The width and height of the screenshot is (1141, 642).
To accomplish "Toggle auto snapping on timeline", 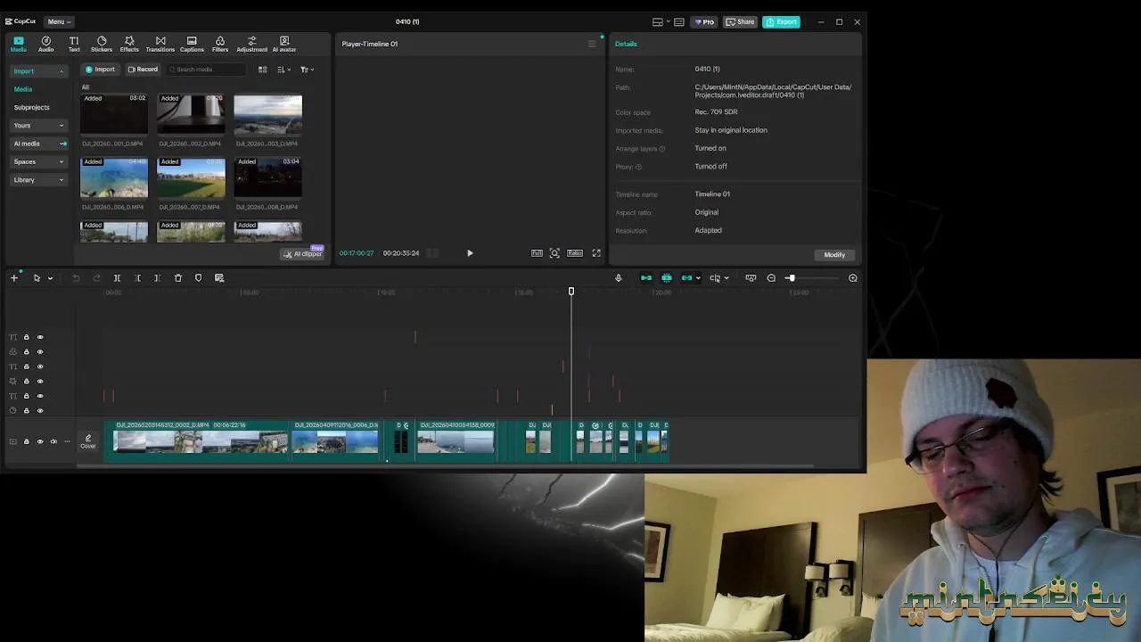I will point(666,278).
